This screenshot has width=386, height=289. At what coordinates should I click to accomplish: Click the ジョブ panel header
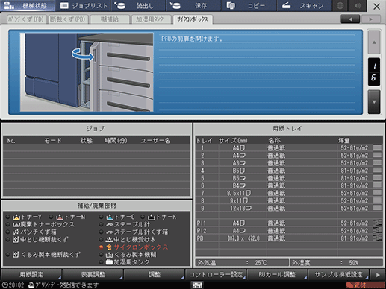coord(97,128)
